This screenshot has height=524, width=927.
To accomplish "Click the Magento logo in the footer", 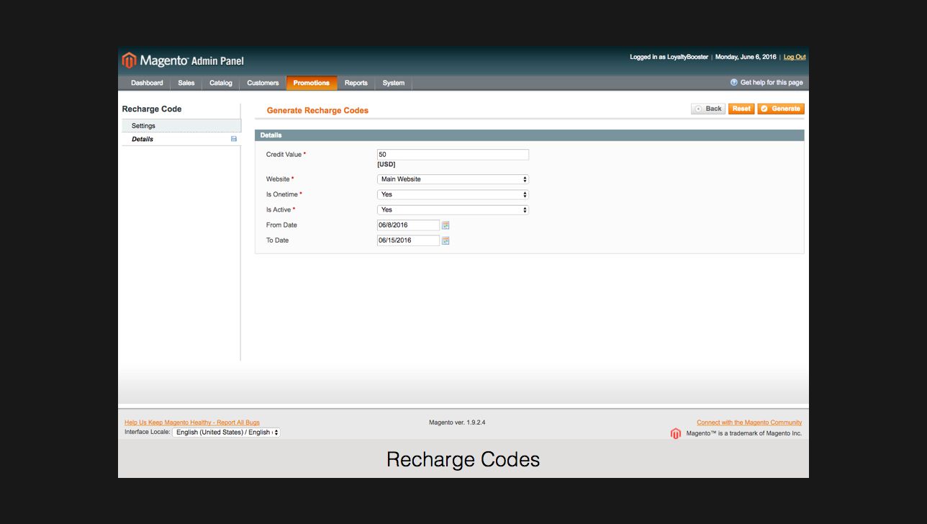I will (675, 433).
